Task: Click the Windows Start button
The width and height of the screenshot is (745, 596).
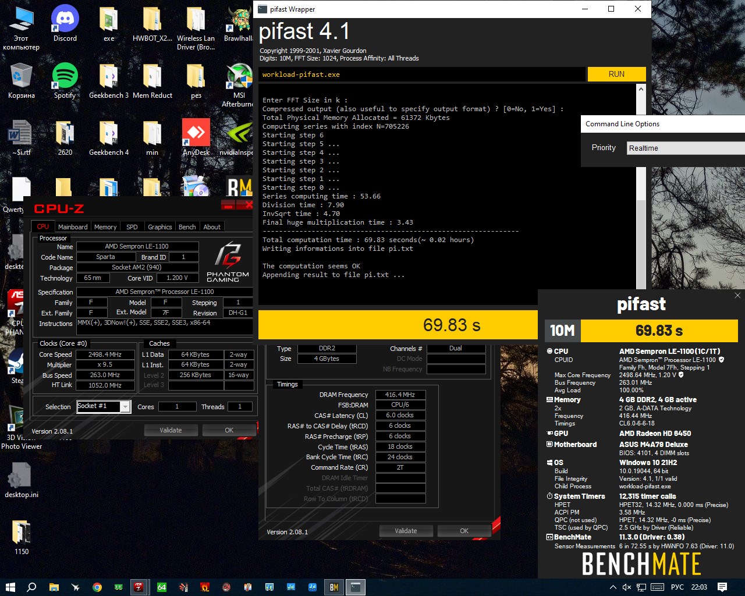Action: (x=10, y=587)
